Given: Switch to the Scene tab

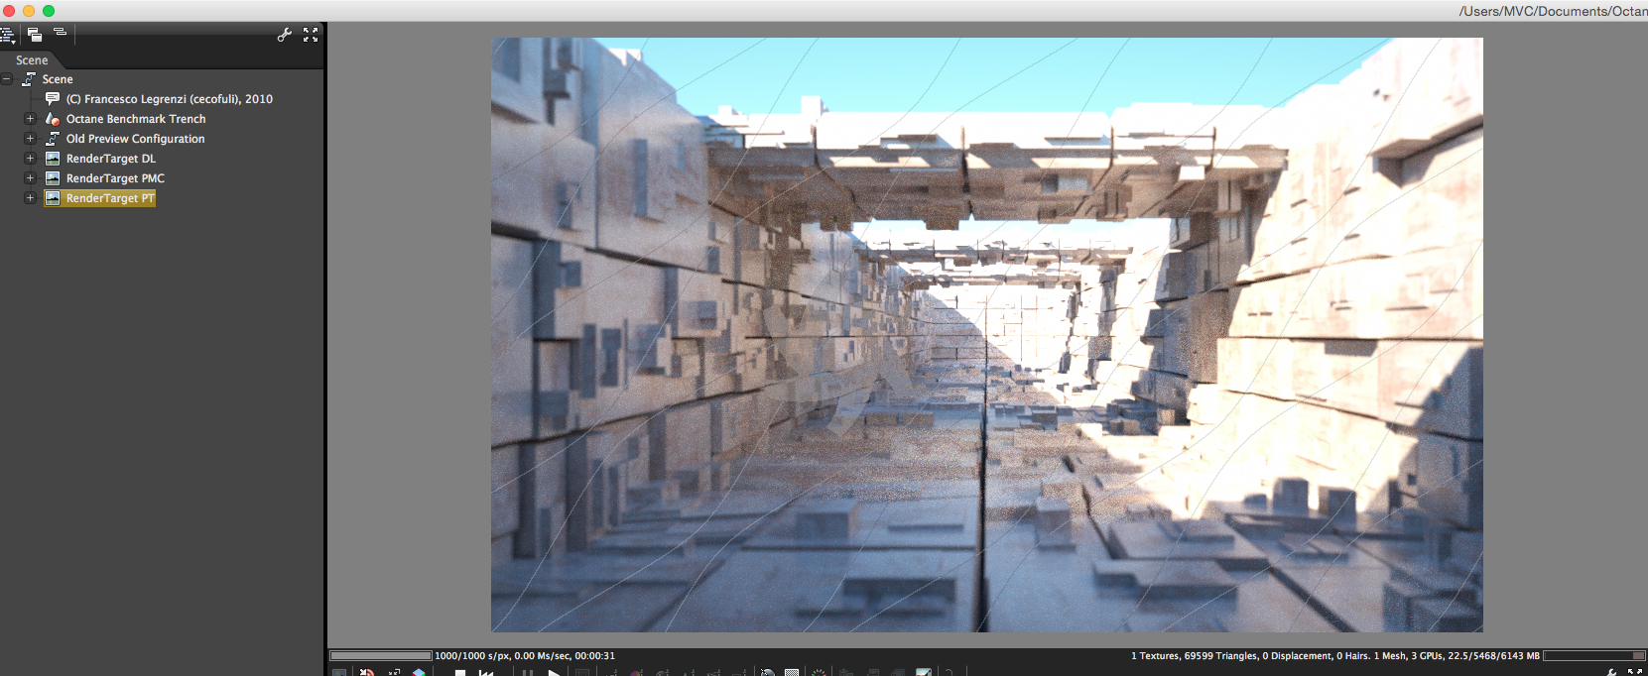Looking at the screenshot, I should click(32, 60).
